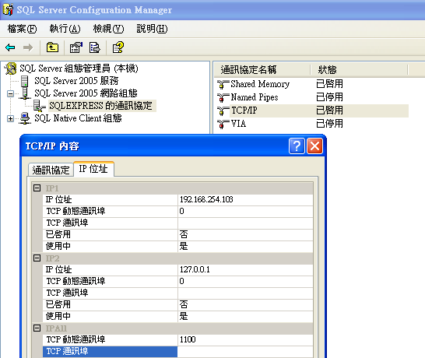
Task: Select SQL Server 2005 網路組態 tree item
Action: pyautogui.click(x=86, y=93)
